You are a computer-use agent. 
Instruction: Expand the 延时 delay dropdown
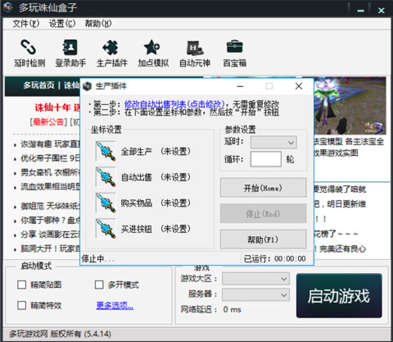click(x=273, y=142)
